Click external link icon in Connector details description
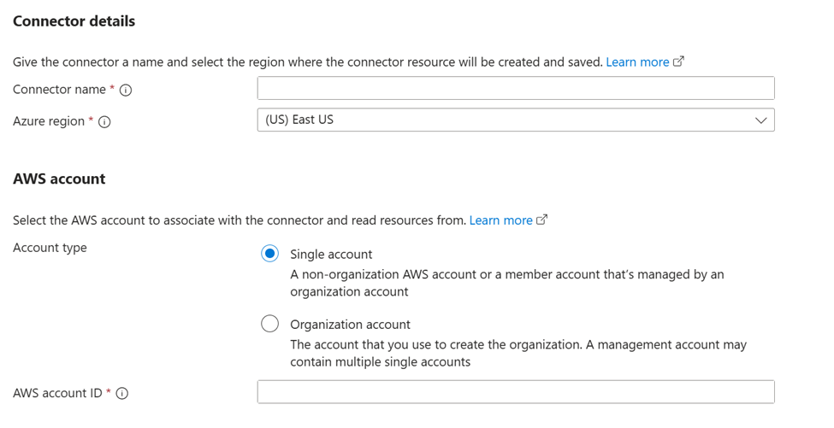 679,62
